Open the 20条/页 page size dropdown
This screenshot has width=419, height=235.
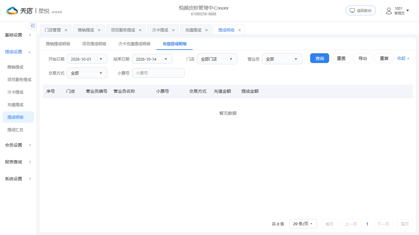pyautogui.click(x=303, y=224)
